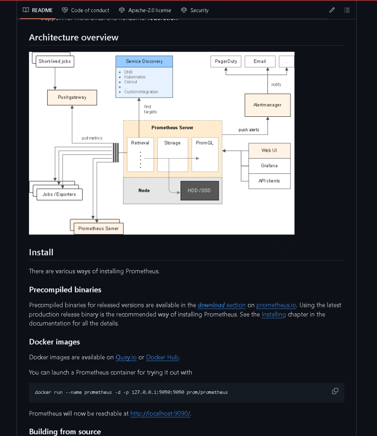Click the Code of conduct heart icon
This screenshot has height=436, width=377.
coord(65,10)
